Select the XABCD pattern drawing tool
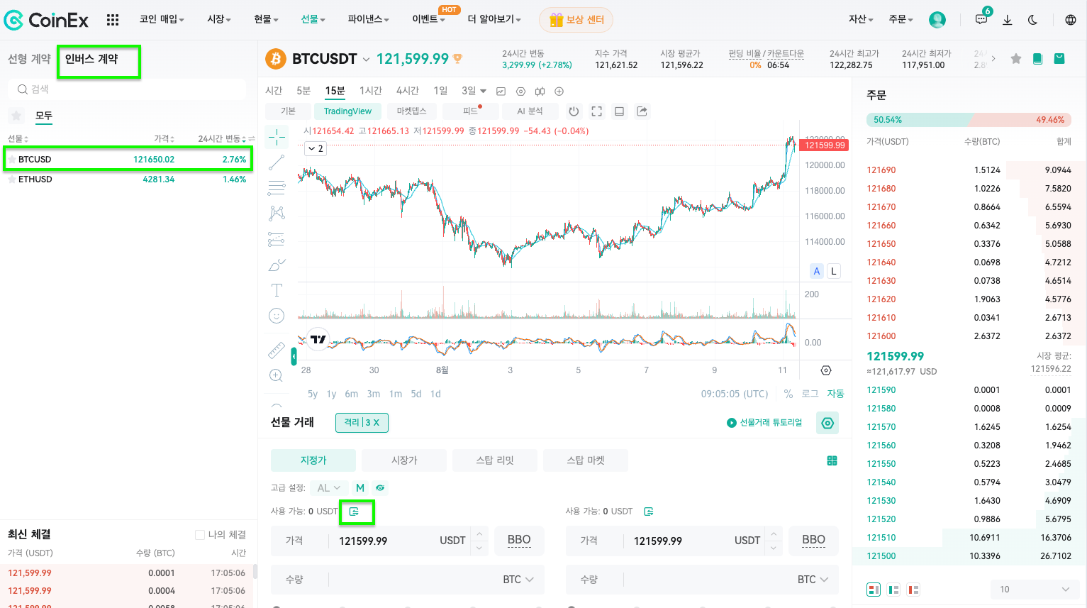Screen dimensions: 1087x608 pos(276,212)
